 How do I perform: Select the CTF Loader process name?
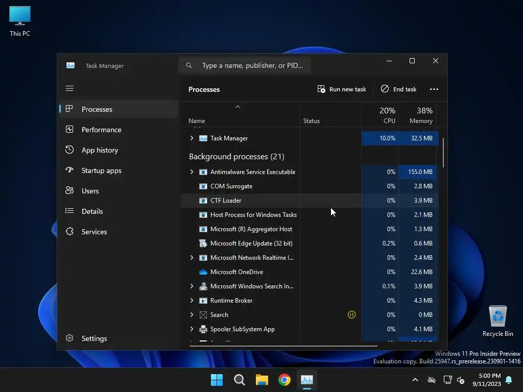coord(225,200)
